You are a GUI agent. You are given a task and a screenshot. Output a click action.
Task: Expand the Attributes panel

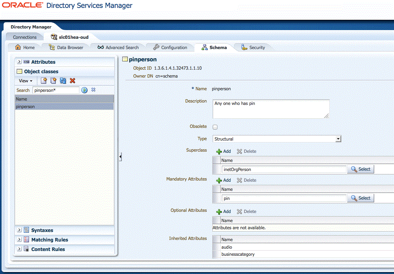coord(19,62)
